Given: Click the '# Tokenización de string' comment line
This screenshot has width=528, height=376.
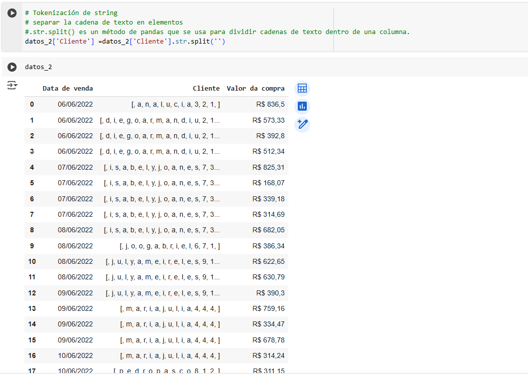Looking at the screenshot, I should (x=71, y=13).
